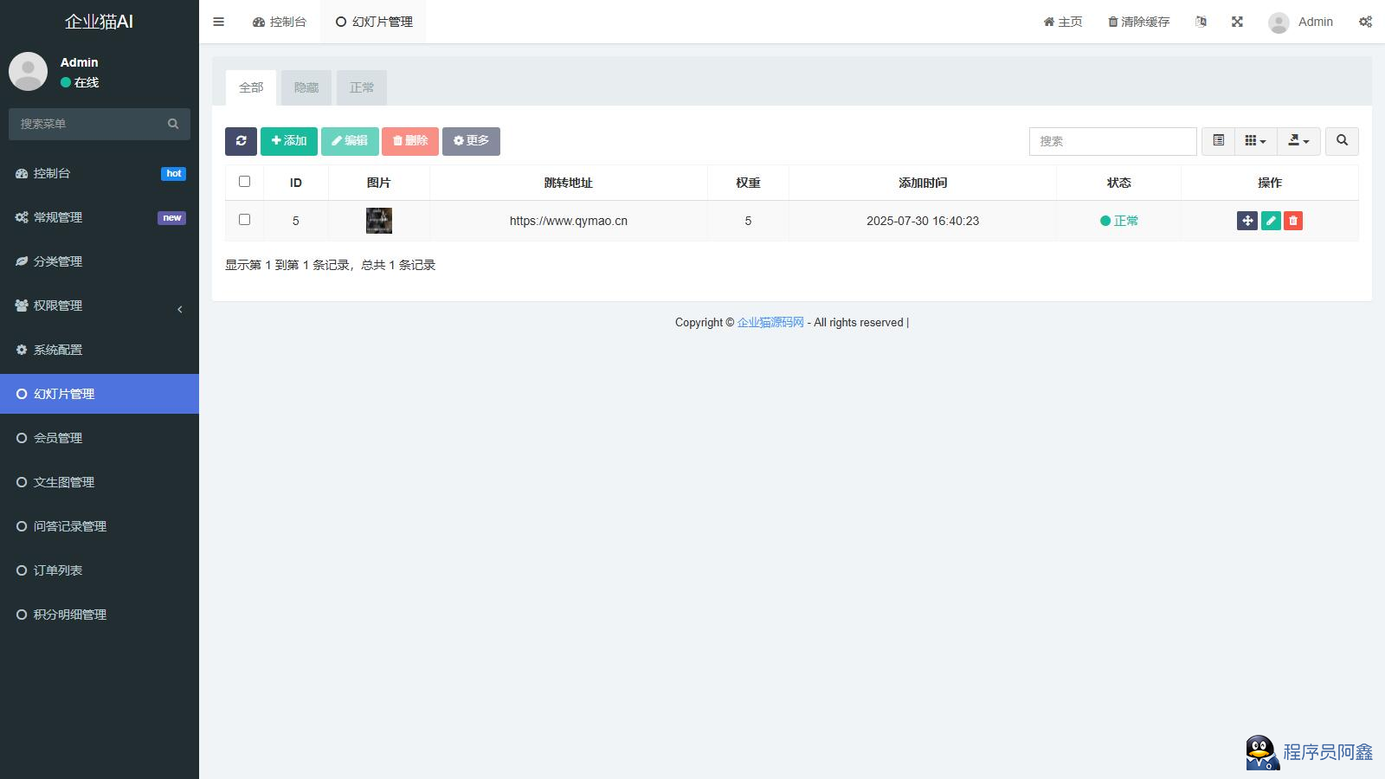
Task: Switch to the 控制台 header tab
Action: pos(280,22)
